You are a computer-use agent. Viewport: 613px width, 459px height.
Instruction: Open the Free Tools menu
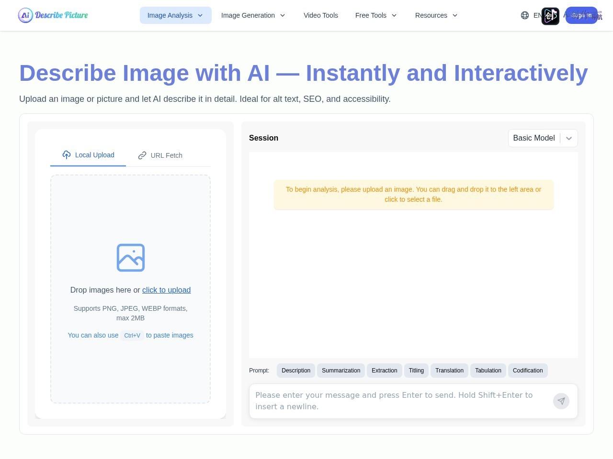click(x=376, y=15)
